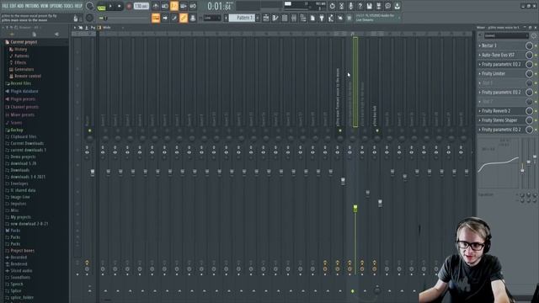Open the EDIT menu
The image size is (539, 303).
coord(13,6)
